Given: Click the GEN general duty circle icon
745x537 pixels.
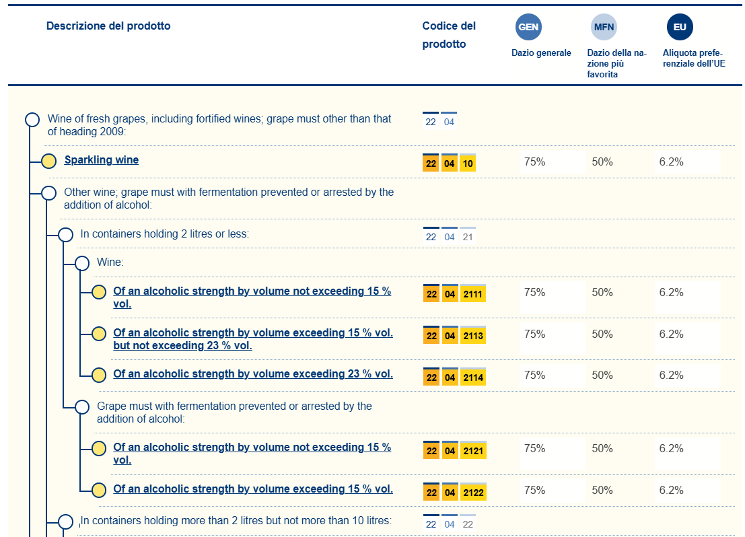Looking at the screenshot, I should [528, 28].
